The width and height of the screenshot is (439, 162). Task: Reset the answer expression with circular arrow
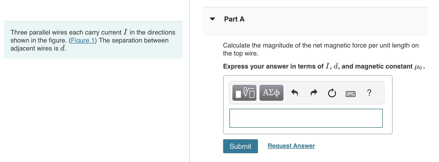coord(332,92)
